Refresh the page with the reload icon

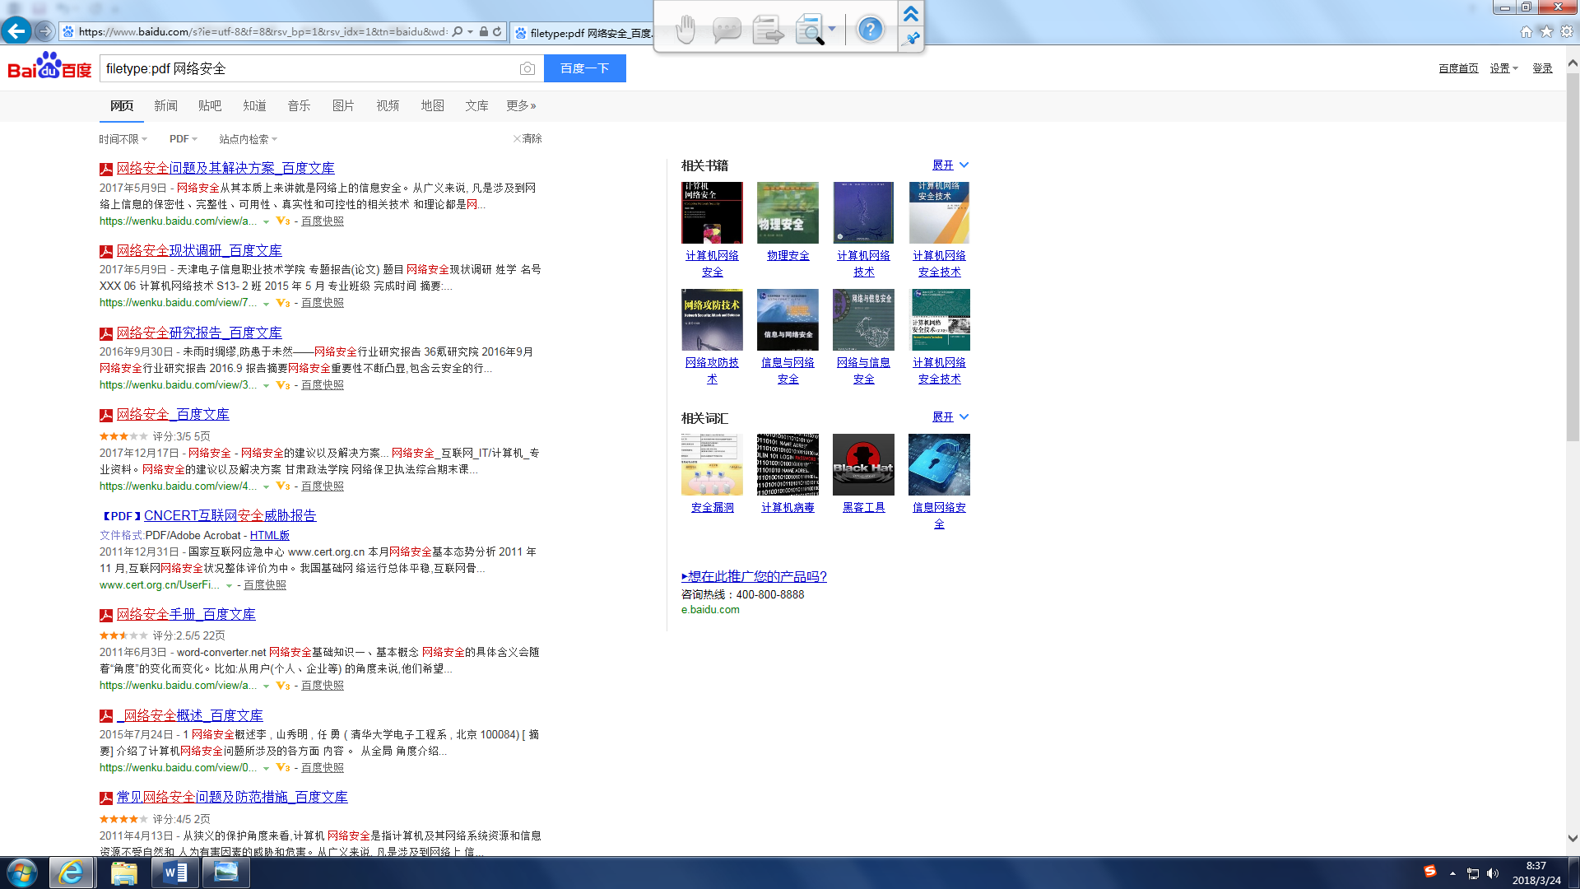[497, 32]
